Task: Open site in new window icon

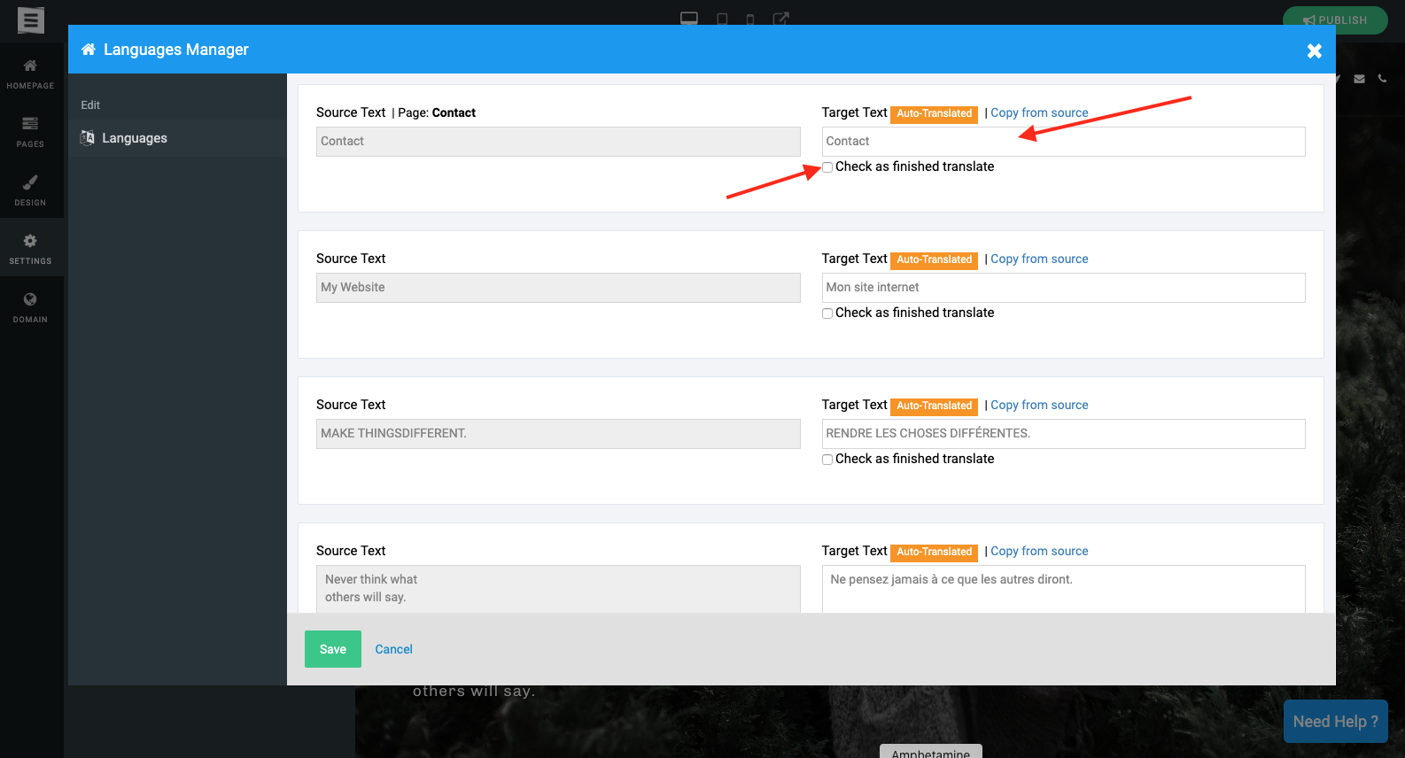Action: coord(780,19)
